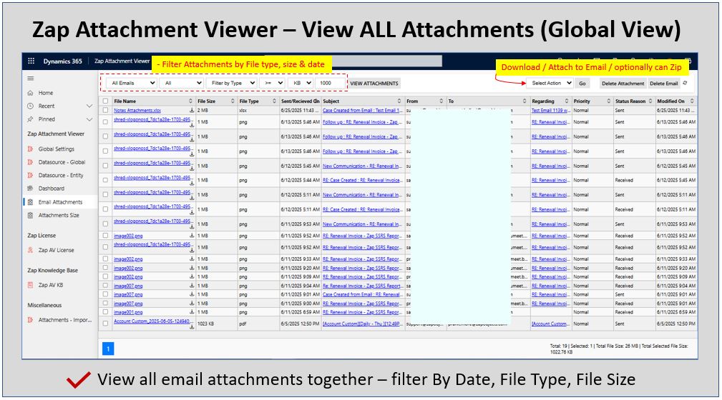Open the All Emails dropdown
The image size is (722, 400).
point(132,84)
